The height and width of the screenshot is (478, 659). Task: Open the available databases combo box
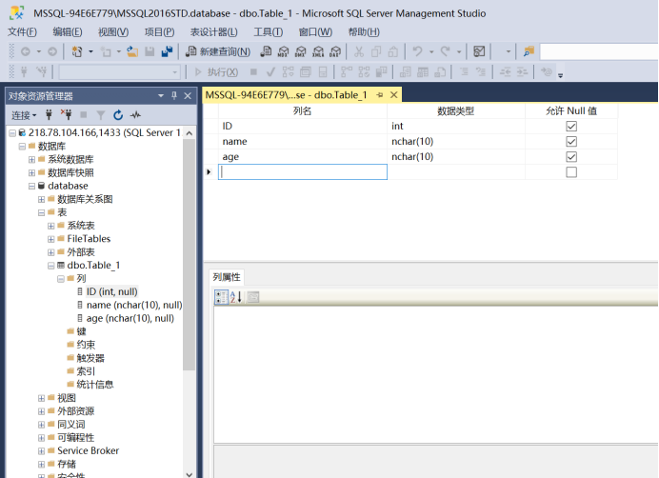[120, 72]
